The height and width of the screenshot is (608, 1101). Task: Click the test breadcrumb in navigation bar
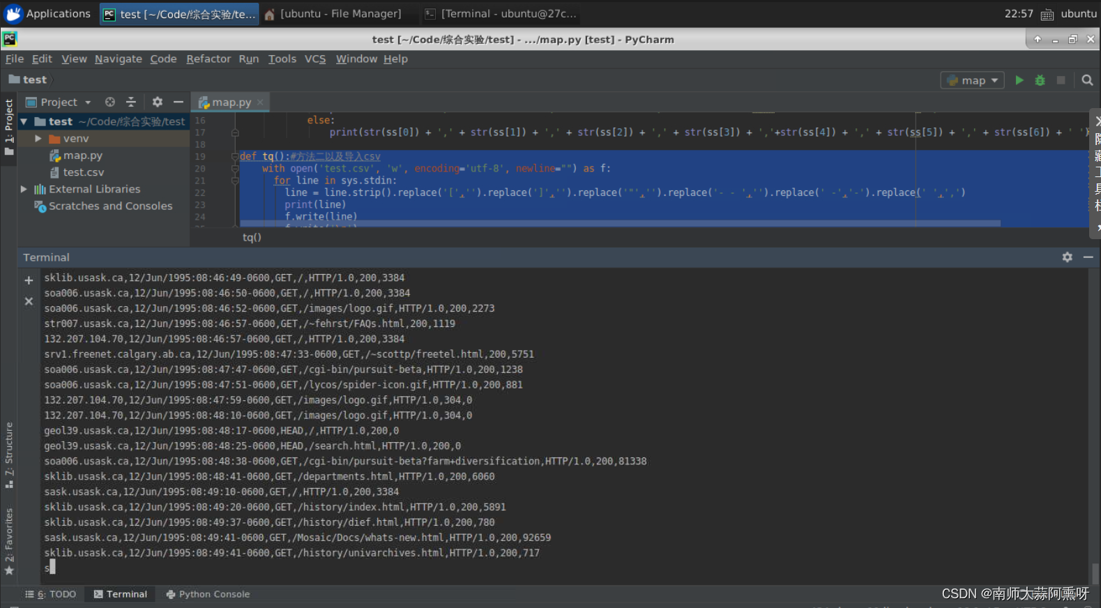coord(28,80)
